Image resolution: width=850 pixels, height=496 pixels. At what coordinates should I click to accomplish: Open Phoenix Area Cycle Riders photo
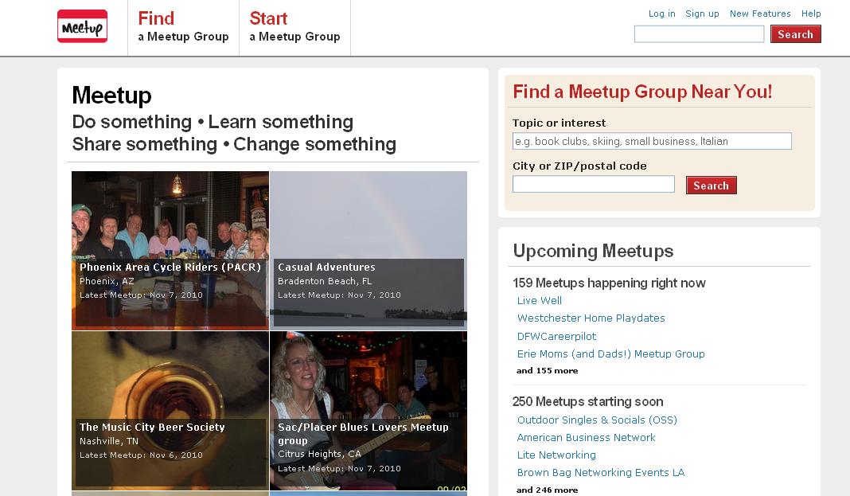[x=170, y=251]
